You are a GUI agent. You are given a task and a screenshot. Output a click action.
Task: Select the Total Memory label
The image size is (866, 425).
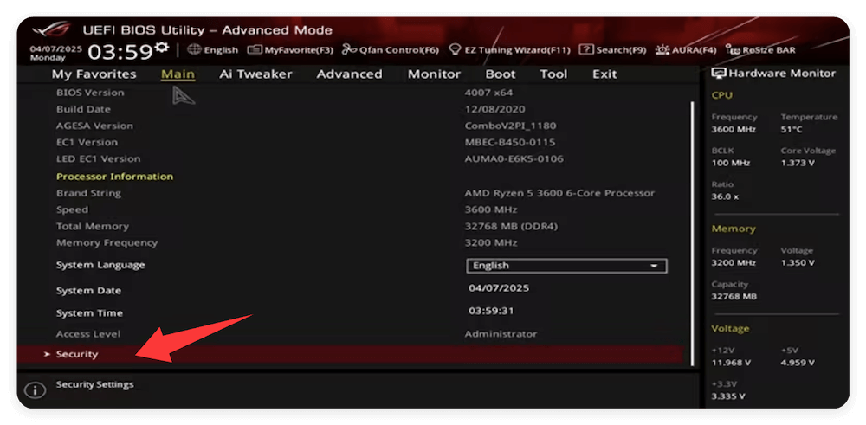click(93, 226)
